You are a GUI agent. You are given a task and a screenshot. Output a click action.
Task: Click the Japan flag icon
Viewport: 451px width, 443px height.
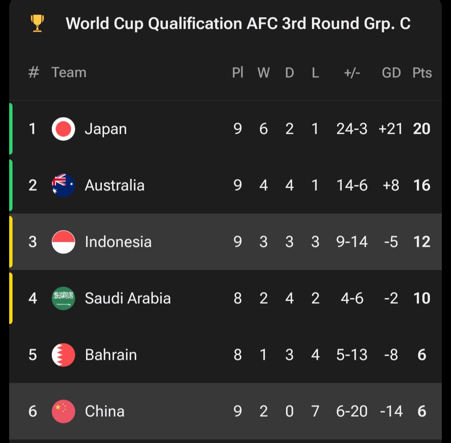[x=63, y=129]
